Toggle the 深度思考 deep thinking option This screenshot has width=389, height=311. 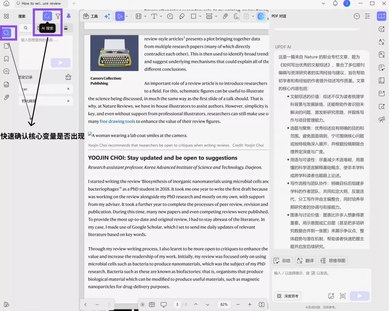click(x=288, y=296)
